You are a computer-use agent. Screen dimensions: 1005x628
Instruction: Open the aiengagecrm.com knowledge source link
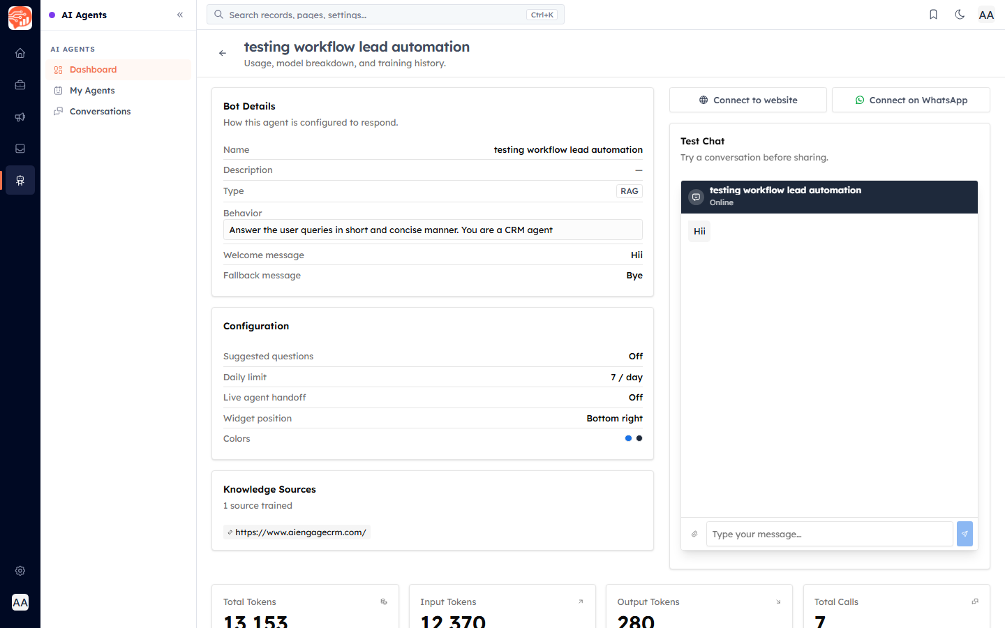pyautogui.click(x=297, y=532)
